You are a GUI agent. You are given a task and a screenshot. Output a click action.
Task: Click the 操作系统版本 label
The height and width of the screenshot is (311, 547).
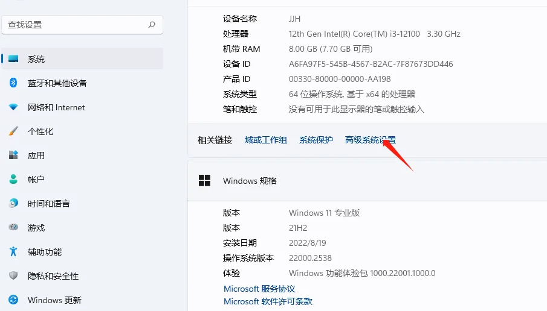click(248, 258)
